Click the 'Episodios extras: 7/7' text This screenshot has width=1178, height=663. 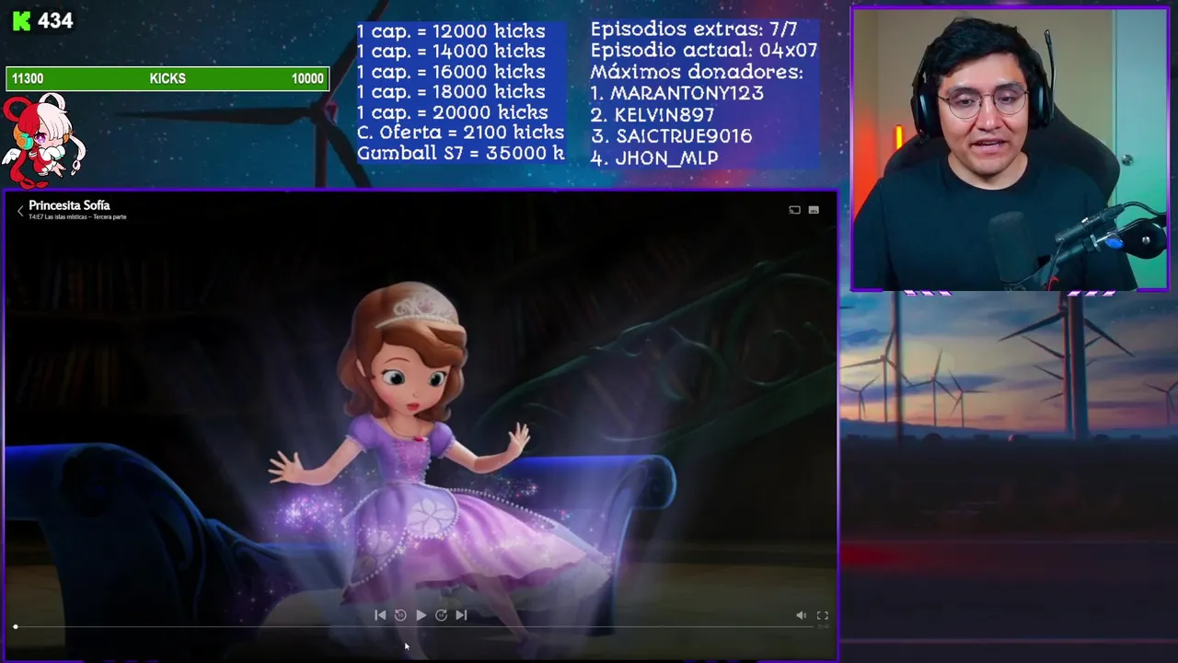click(x=694, y=29)
